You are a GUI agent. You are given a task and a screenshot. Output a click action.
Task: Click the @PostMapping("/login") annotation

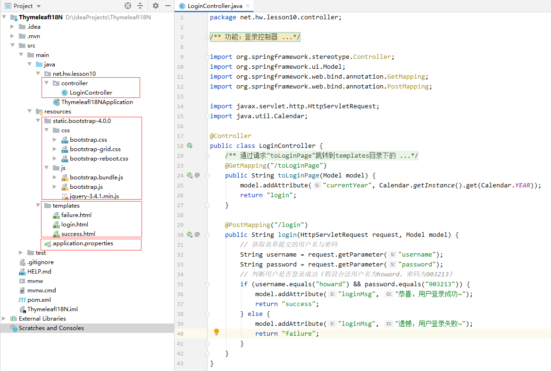point(267,225)
